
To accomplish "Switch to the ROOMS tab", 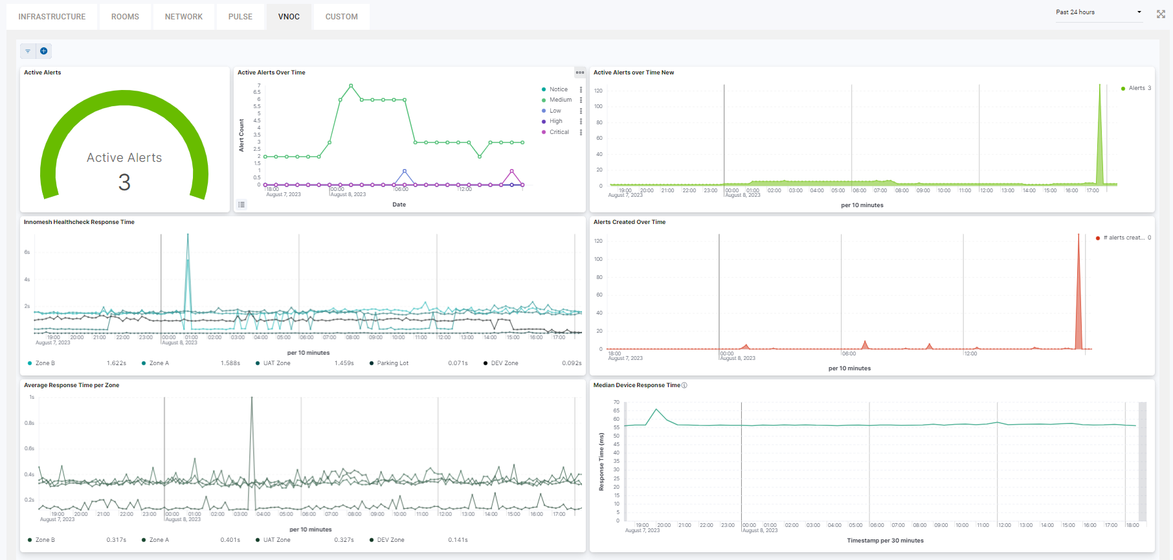I will coord(125,17).
